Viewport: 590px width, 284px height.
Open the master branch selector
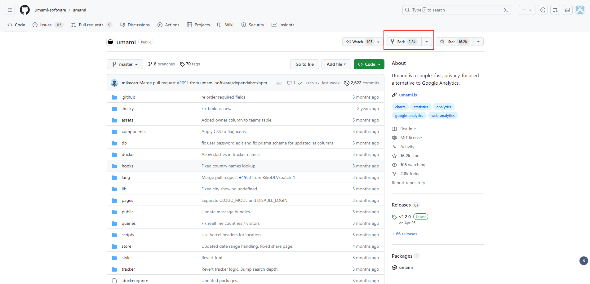click(x=125, y=64)
